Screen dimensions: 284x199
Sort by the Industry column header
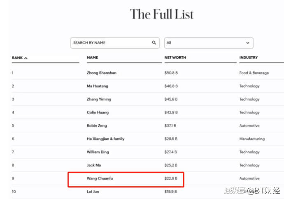click(x=249, y=58)
